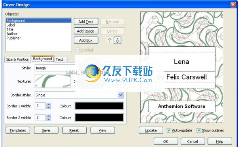The height and width of the screenshot is (147, 240).
Task: Click the Delete button
Action: coord(113,31)
